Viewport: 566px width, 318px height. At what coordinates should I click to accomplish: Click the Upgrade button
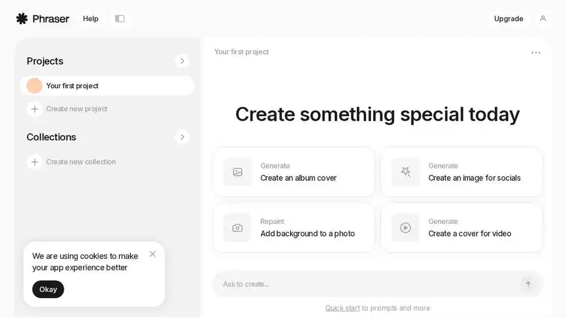pyautogui.click(x=509, y=19)
